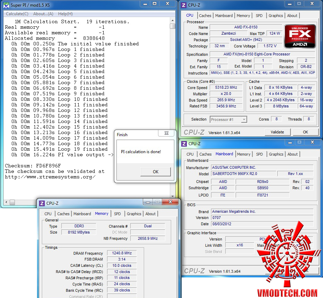Click the Link Width x16 value
The width and height of the screenshot is (323, 298).
(x=240, y=245)
